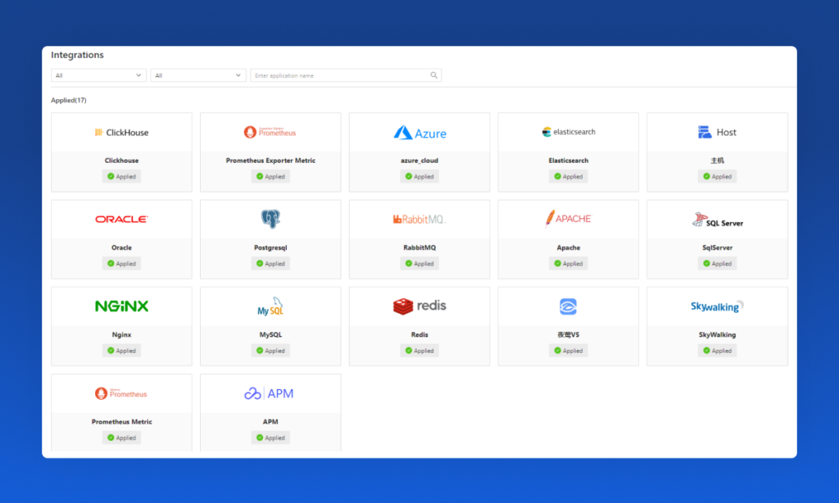
Task: Select the Azure cloud logo
Action: point(419,133)
